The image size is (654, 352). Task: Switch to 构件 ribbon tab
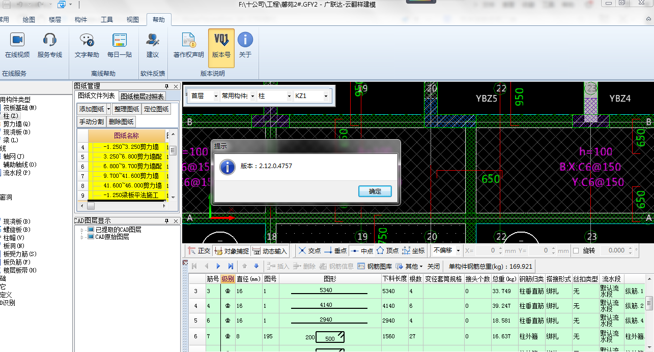(x=81, y=20)
